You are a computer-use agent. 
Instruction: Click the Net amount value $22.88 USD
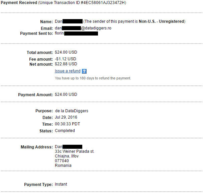[x=66, y=64]
